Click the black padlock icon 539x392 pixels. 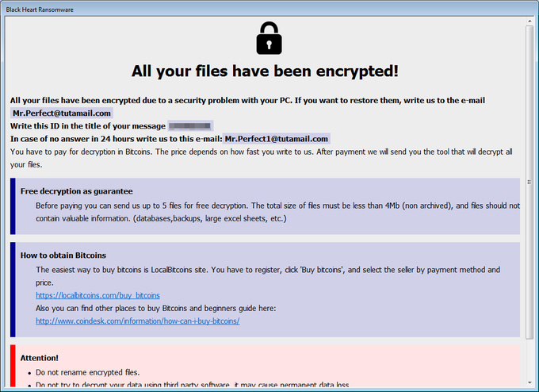pyautogui.click(x=269, y=38)
